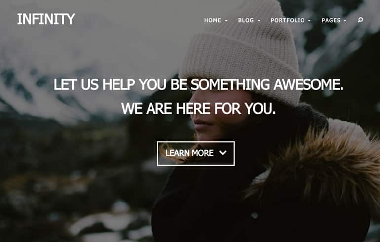Open the search magnifier icon in navigation
The width and height of the screenshot is (380, 242).
tap(360, 20)
